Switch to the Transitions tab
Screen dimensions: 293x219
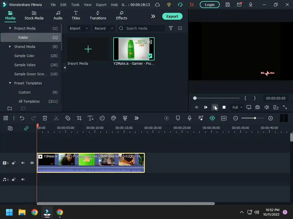[x=98, y=15]
